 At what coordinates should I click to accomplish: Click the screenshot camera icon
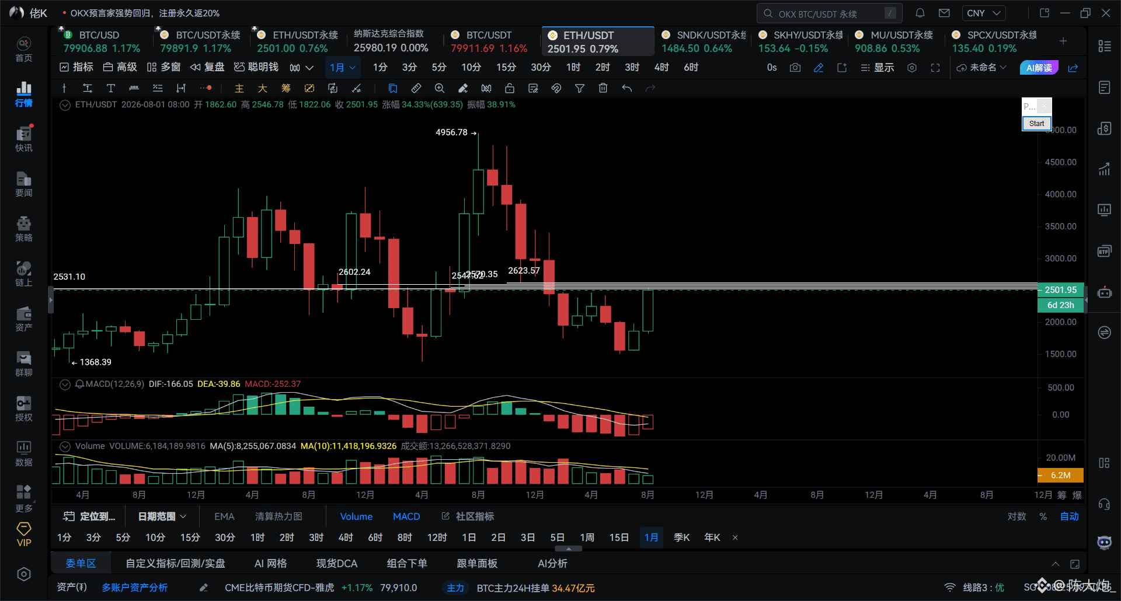(795, 68)
